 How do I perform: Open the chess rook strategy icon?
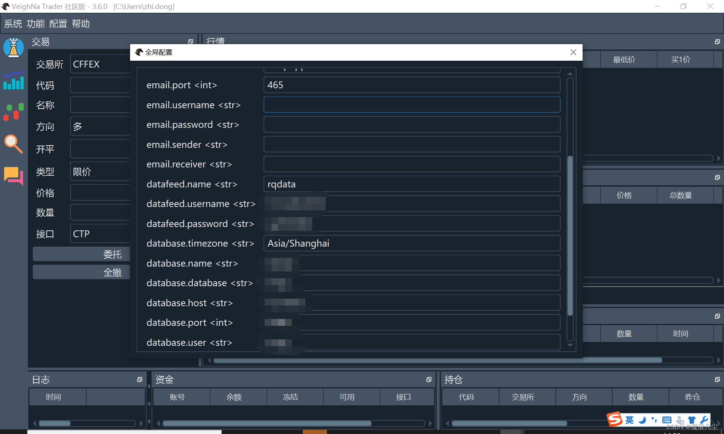[x=14, y=48]
